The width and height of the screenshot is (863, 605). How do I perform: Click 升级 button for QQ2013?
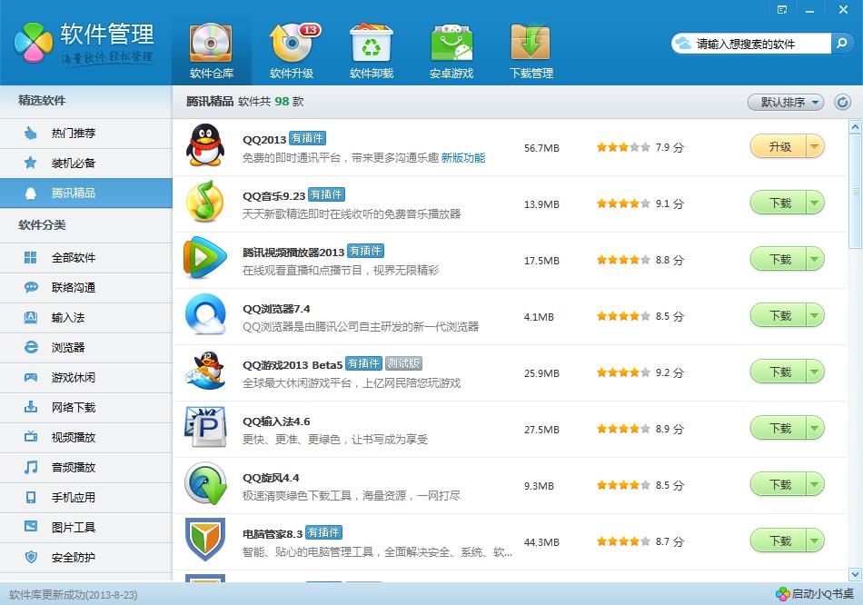click(x=779, y=147)
